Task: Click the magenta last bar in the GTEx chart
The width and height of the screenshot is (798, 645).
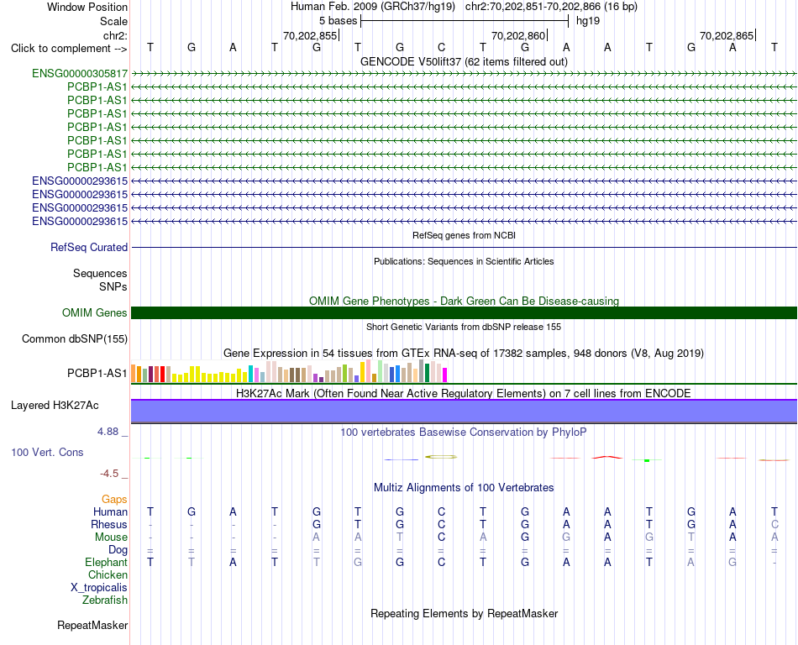Action: click(x=444, y=375)
